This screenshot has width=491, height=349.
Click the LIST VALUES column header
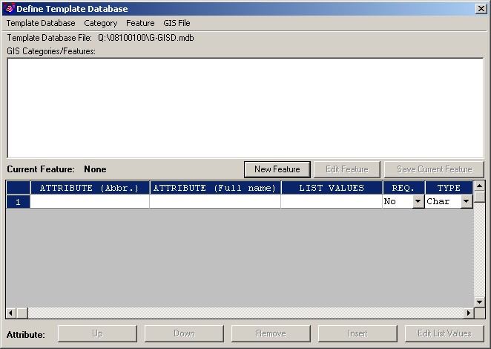pos(332,188)
